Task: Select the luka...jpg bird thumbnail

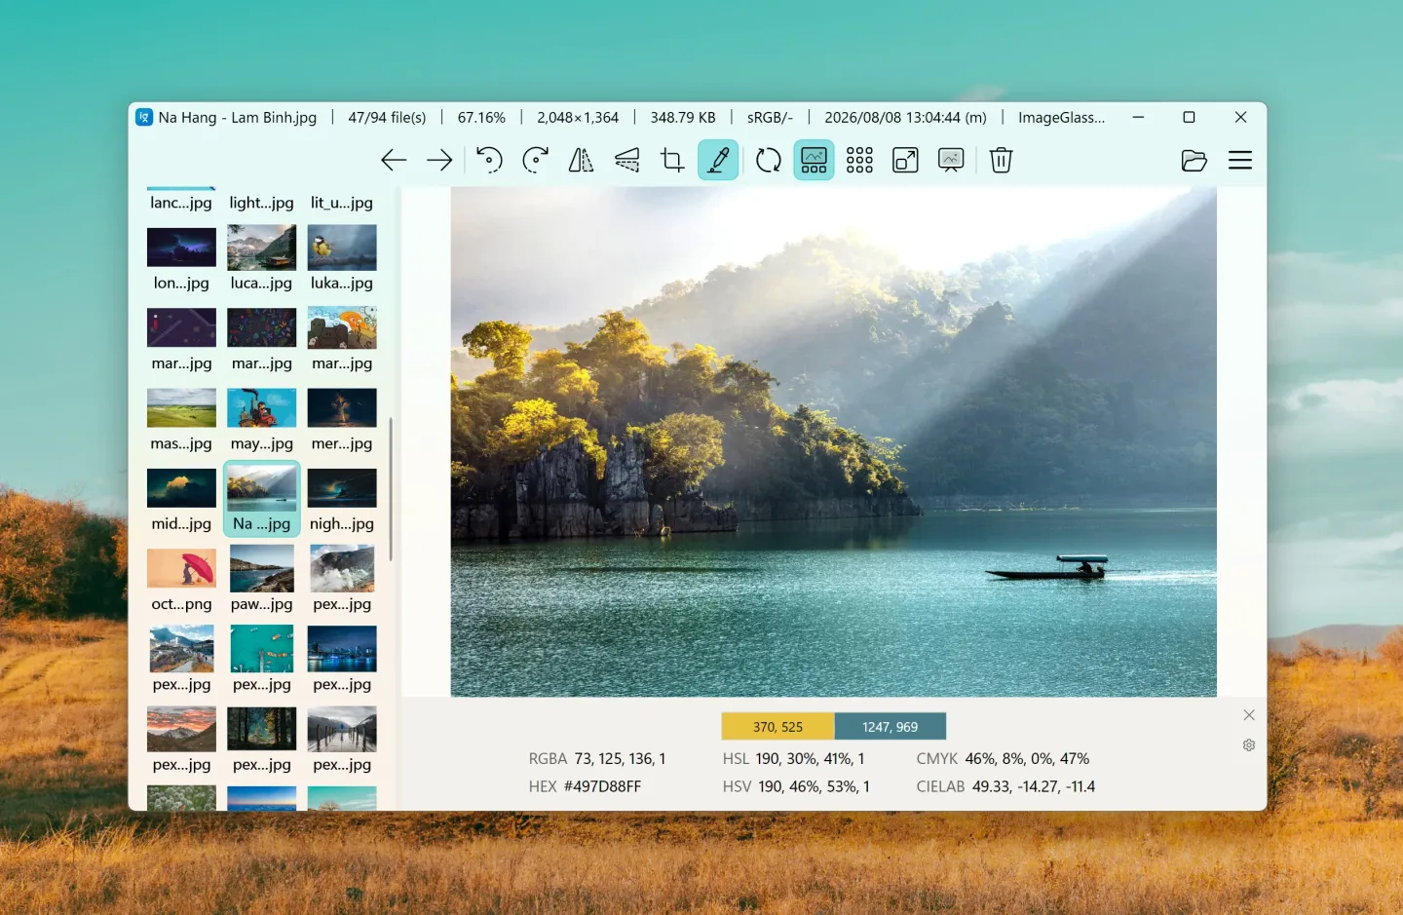Action: tap(342, 259)
